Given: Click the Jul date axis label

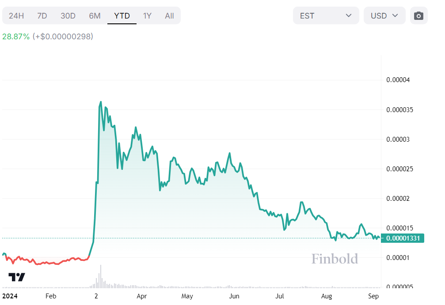Looking at the screenshot, I should pos(280,296).
